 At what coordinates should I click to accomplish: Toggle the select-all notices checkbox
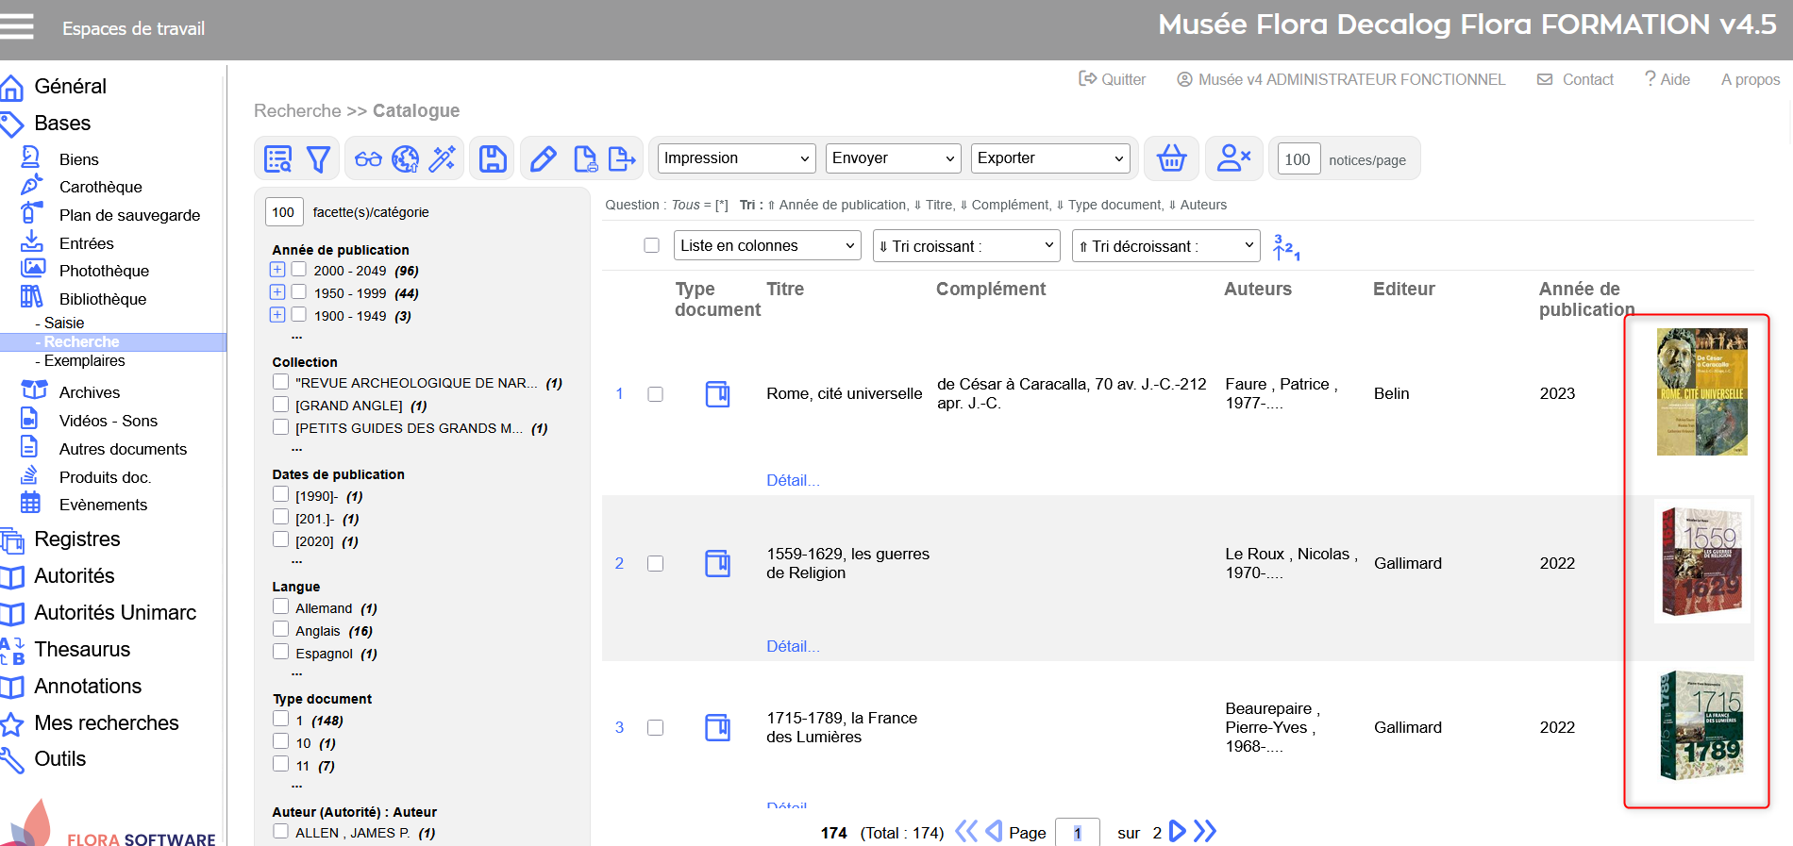pos(651,245)
